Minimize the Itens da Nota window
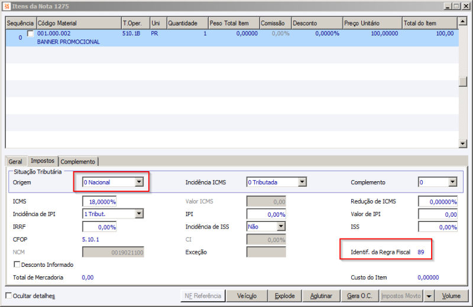Screen dimensions: 473x307 (448, 6)
